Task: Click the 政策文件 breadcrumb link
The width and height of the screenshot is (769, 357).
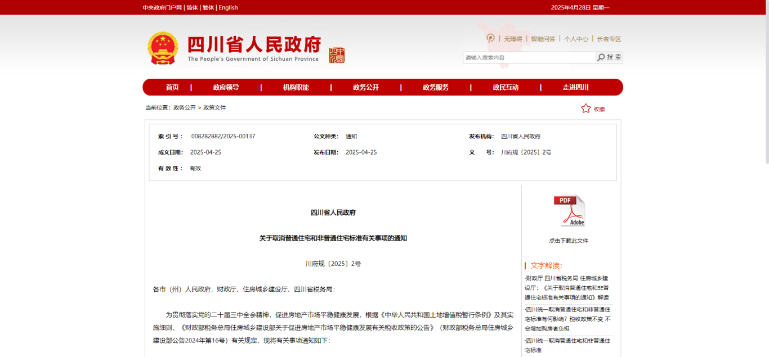Action: pyautogui.click(x=214, y=107)
